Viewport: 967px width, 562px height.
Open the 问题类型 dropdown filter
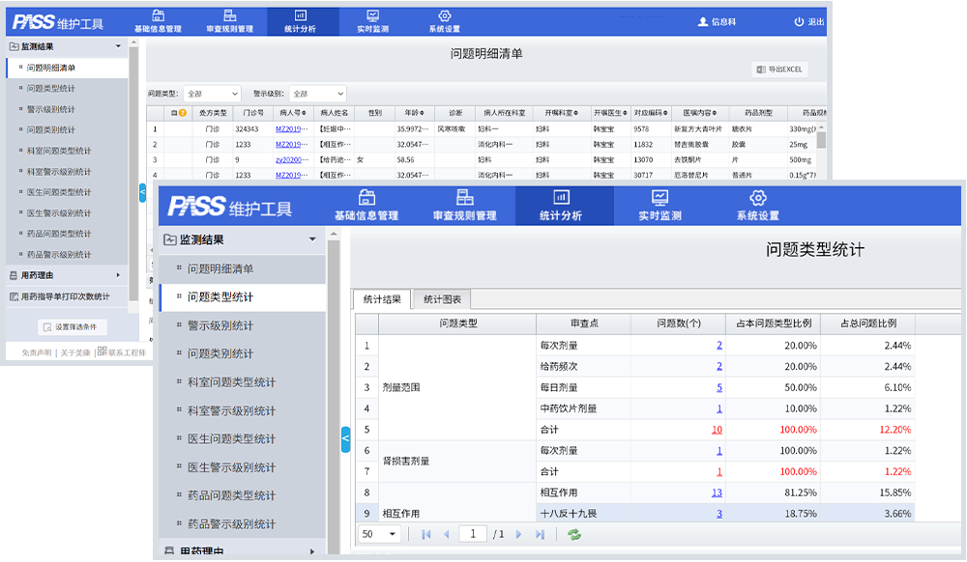[x=211, y=94]
